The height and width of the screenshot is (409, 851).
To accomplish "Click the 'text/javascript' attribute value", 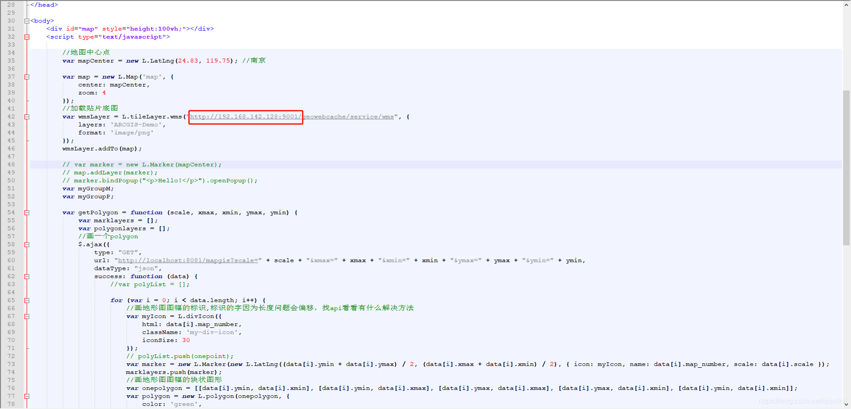I will [x=132, y=37].
